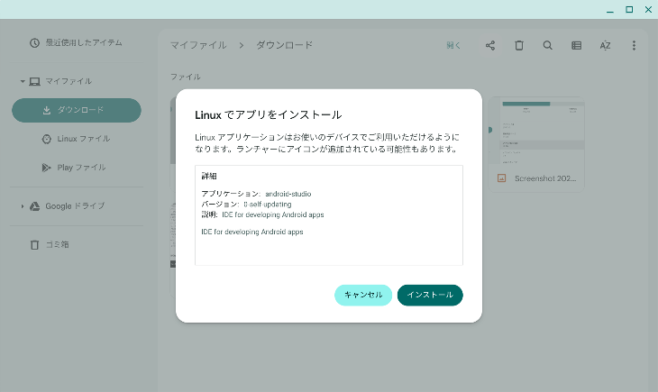Screen dimensions: 658x392
Task: Click the share icon in toolbar
Action: [x=490, y=45]
